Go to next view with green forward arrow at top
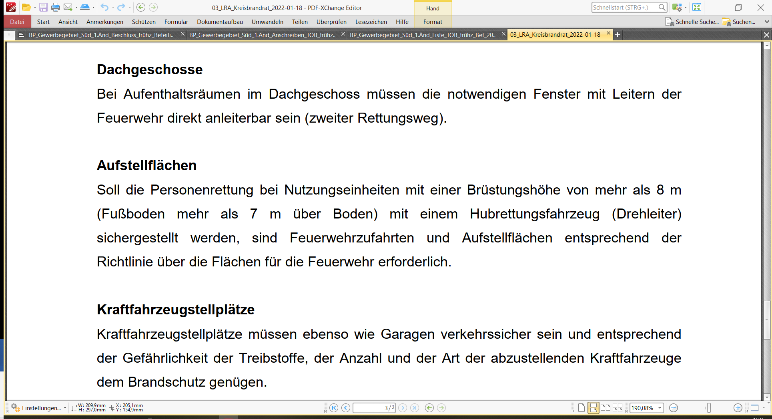772x419 pixels. [153, 7]
